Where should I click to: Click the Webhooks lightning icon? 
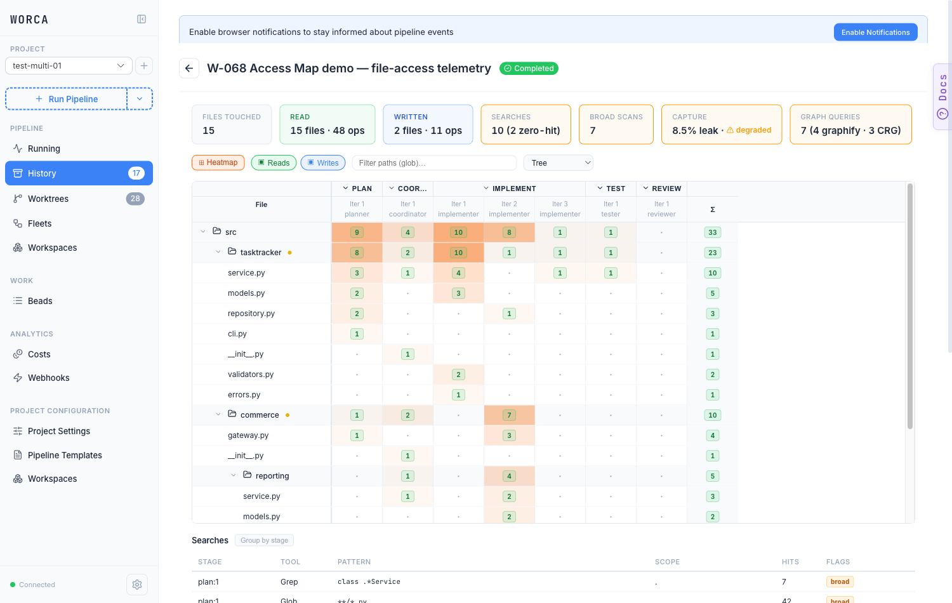click(18, 378)
